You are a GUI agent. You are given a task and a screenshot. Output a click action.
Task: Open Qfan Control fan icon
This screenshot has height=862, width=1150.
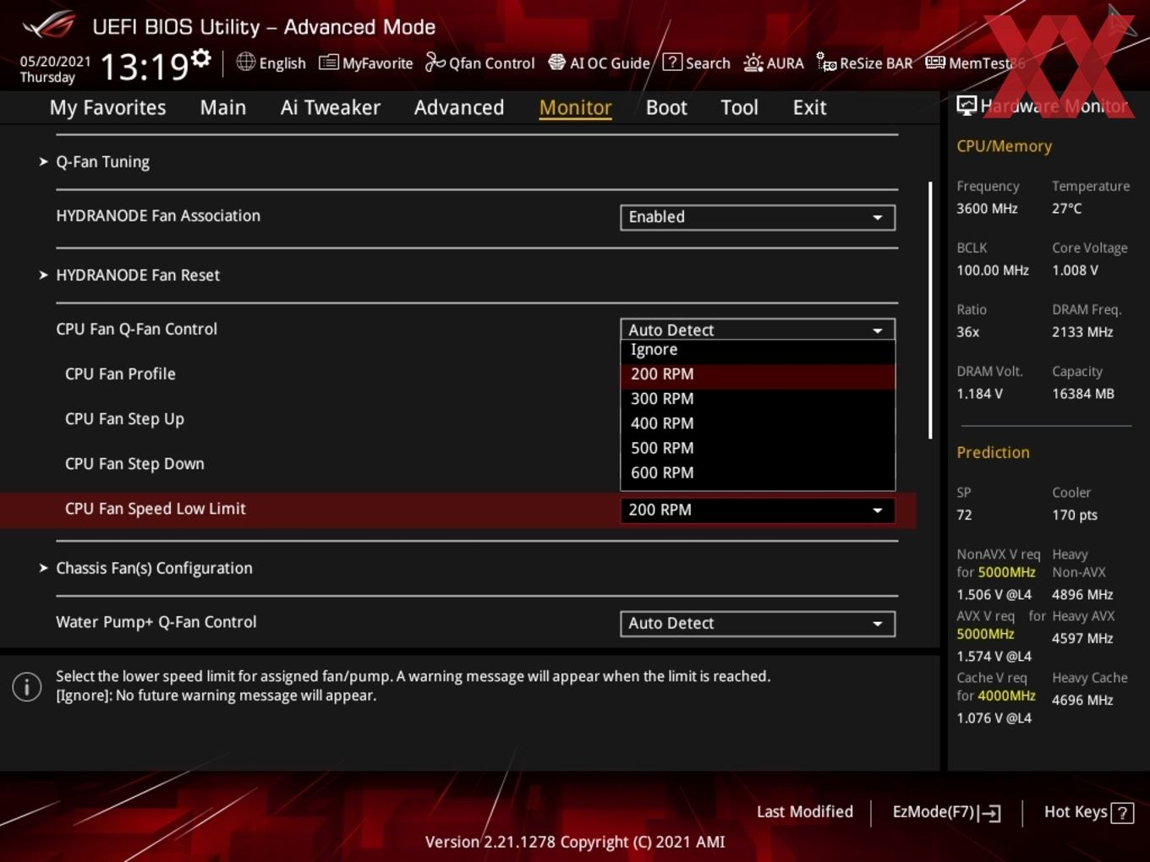tap(435, 63)
